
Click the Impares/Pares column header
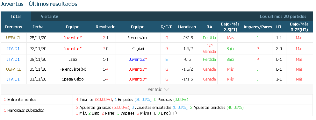click(x=258, y=27)
